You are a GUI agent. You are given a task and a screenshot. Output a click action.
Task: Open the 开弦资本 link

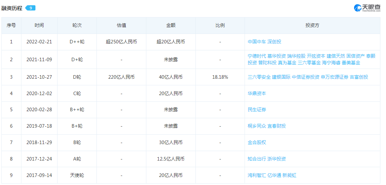coord(316,56)
